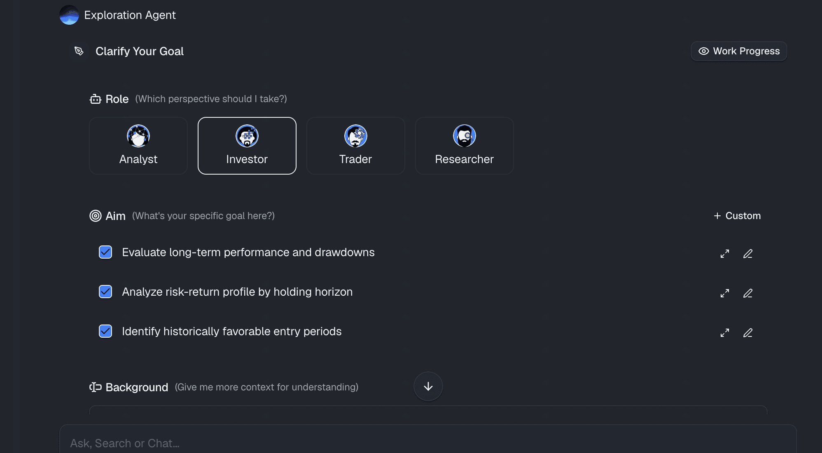The width and height of the screenshot is (822, 453).
Task: Uncheck Analyze risk-return profile by holding horizon
Action: (105, 292)
